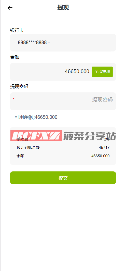Click the red required asterisk
The height and width of the screenshot is (271, 126).
pyautogui.click(x=14, y=99)
